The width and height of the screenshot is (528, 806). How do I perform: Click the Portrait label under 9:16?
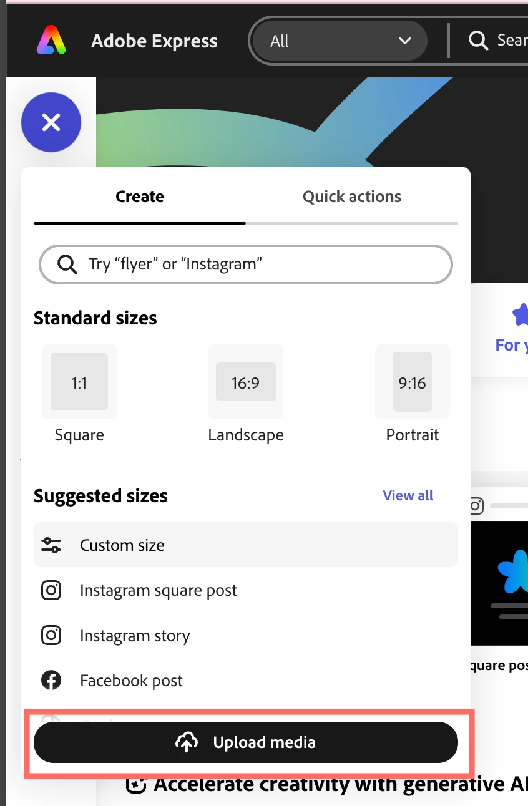click(x=413, y=435)
